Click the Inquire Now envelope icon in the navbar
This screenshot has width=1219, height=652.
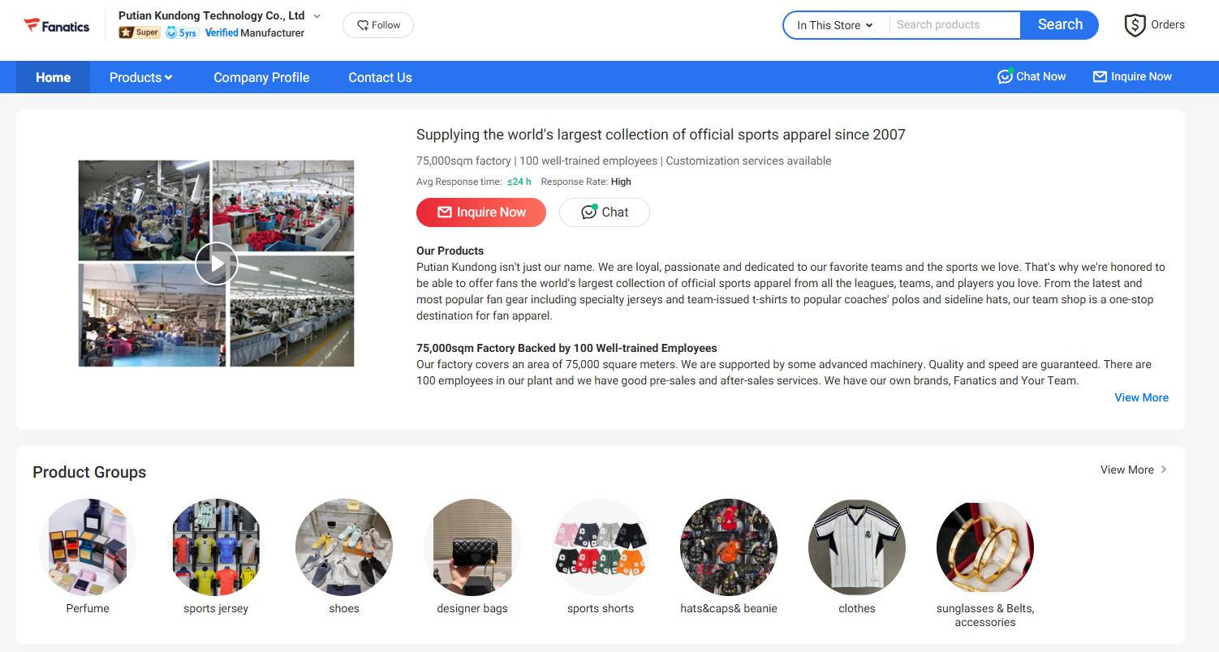1100,76
